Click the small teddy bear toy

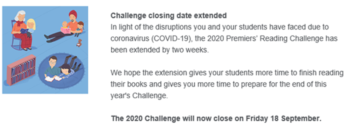79,43
